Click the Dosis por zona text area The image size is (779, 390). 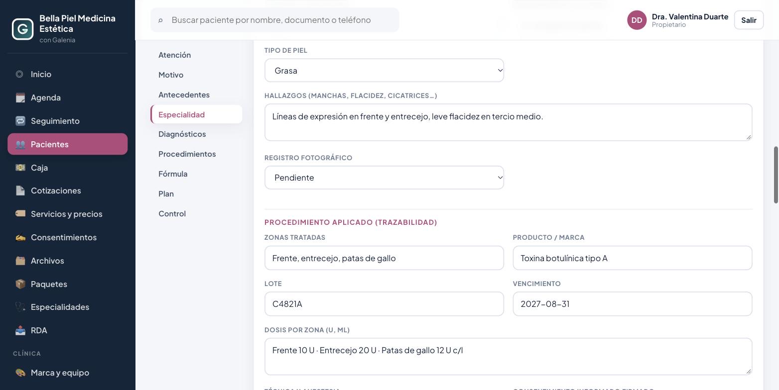click(508, 357)
